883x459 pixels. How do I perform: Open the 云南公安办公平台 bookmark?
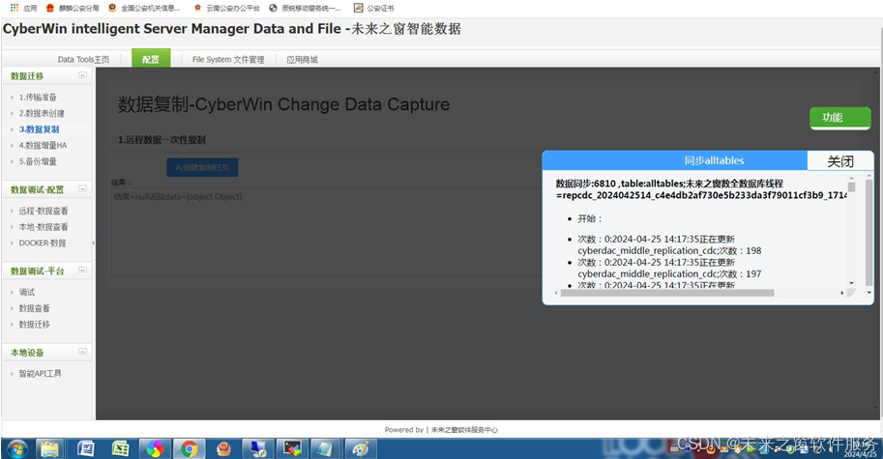(227, 8)
